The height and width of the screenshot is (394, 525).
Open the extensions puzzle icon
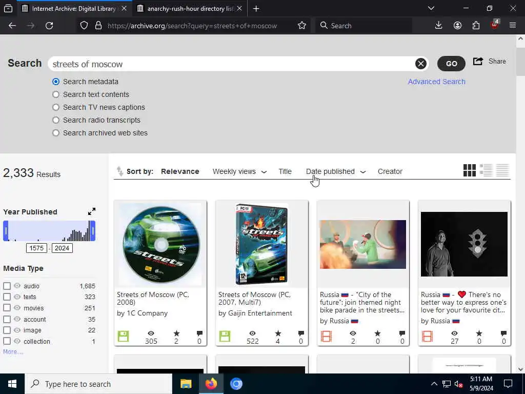coord(476,26)
